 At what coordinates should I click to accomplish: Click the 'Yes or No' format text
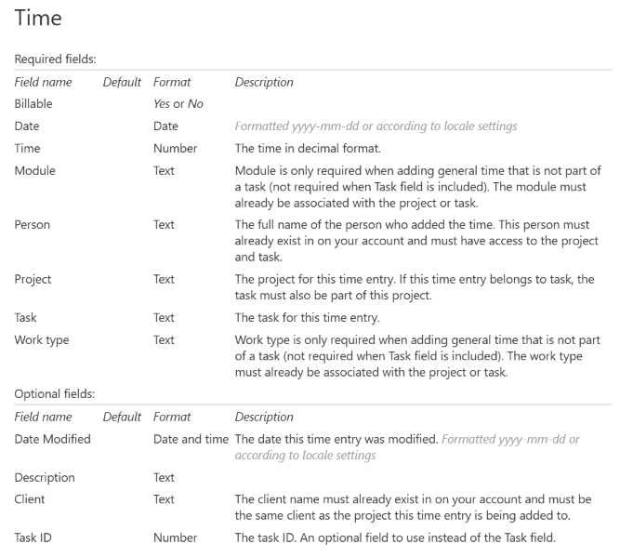[178, 104]
